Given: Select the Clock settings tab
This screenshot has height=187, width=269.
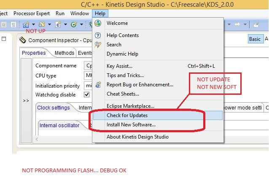Looking at the screenshot, I should pyautogui.click(x=54, y=108).
